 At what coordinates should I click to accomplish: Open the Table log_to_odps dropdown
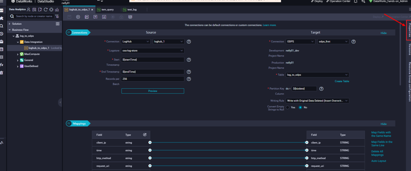[317, 75]
